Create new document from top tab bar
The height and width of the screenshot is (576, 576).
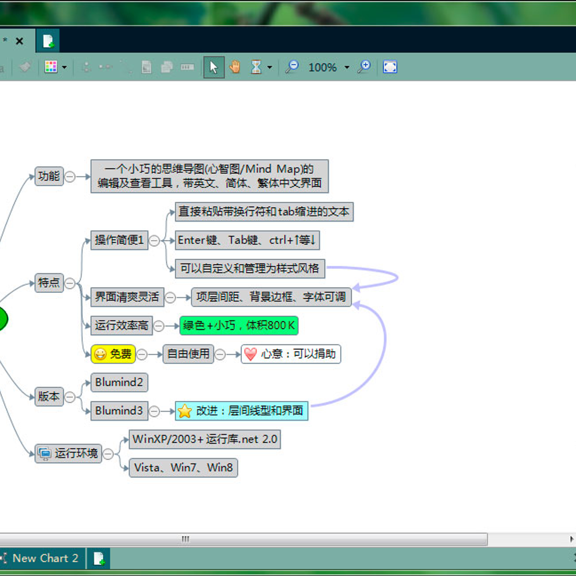(x=48, y=42)
